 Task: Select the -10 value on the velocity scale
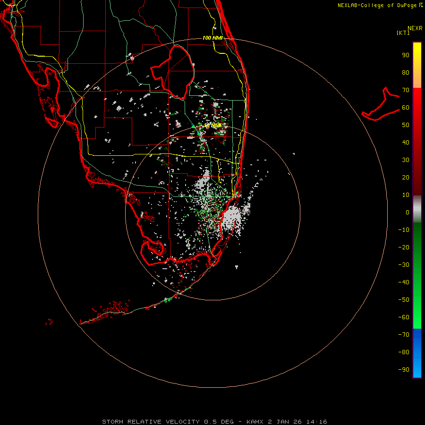click(404, 230)
